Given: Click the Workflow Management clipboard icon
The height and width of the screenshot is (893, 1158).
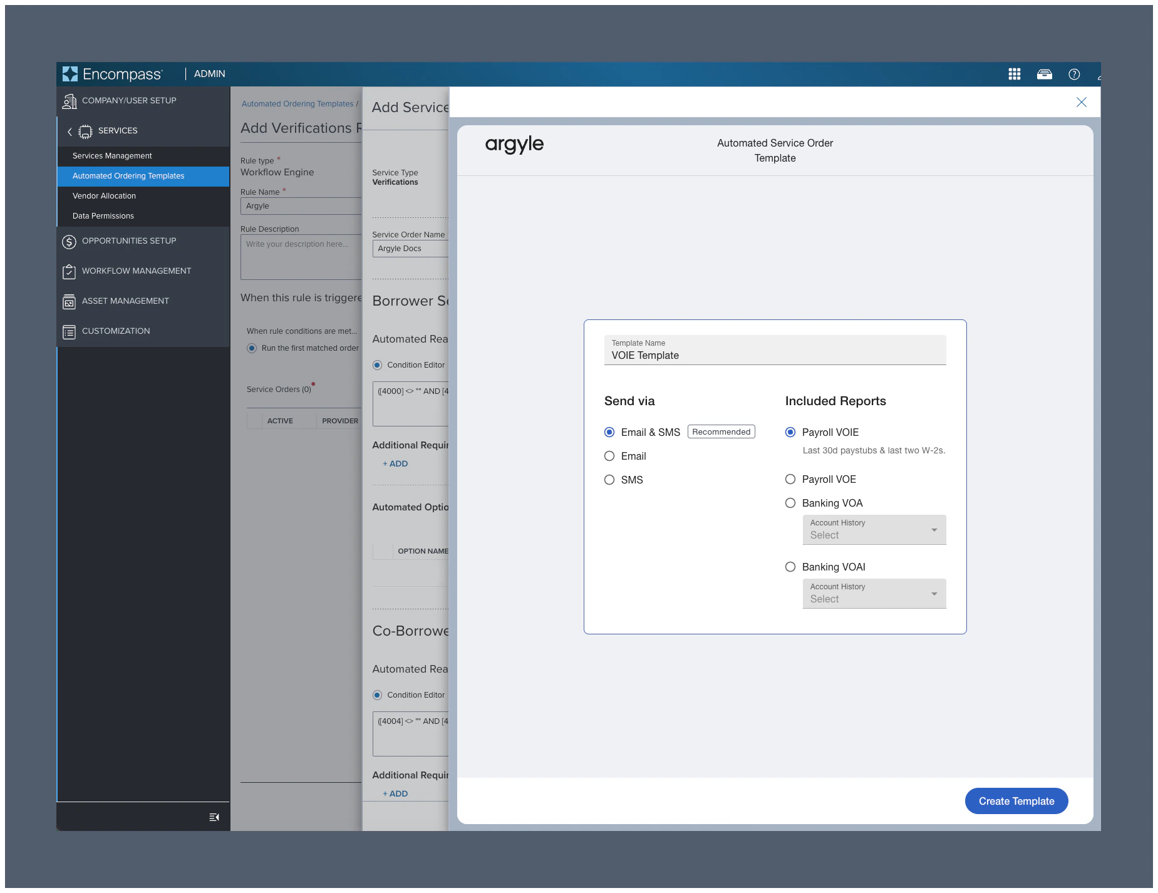Looking at the screenshot, I should [70, 272].
